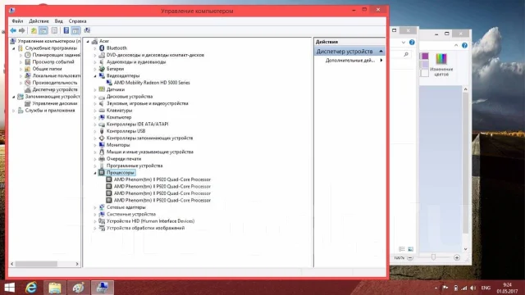Collapse the Диспетчер устройств actions header
Viewport: 525px width, 295px height.
coord(381,51)
